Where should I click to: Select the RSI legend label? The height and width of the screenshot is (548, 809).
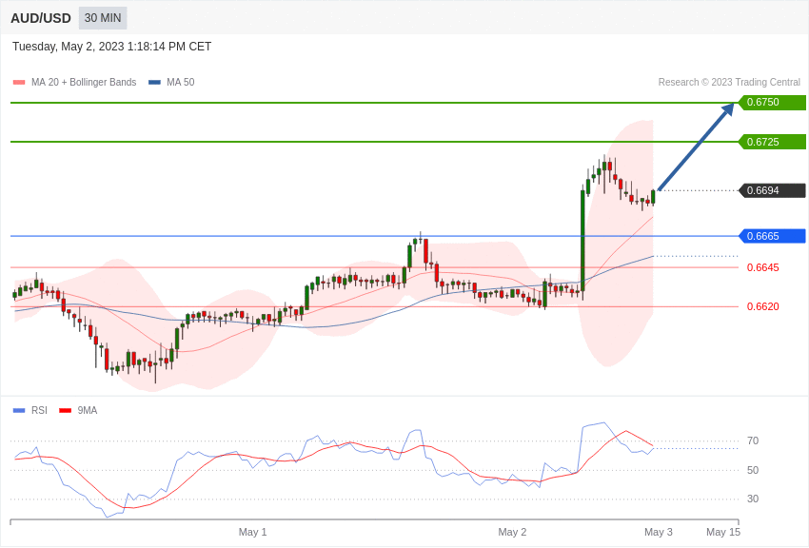(x=39, y=411)
